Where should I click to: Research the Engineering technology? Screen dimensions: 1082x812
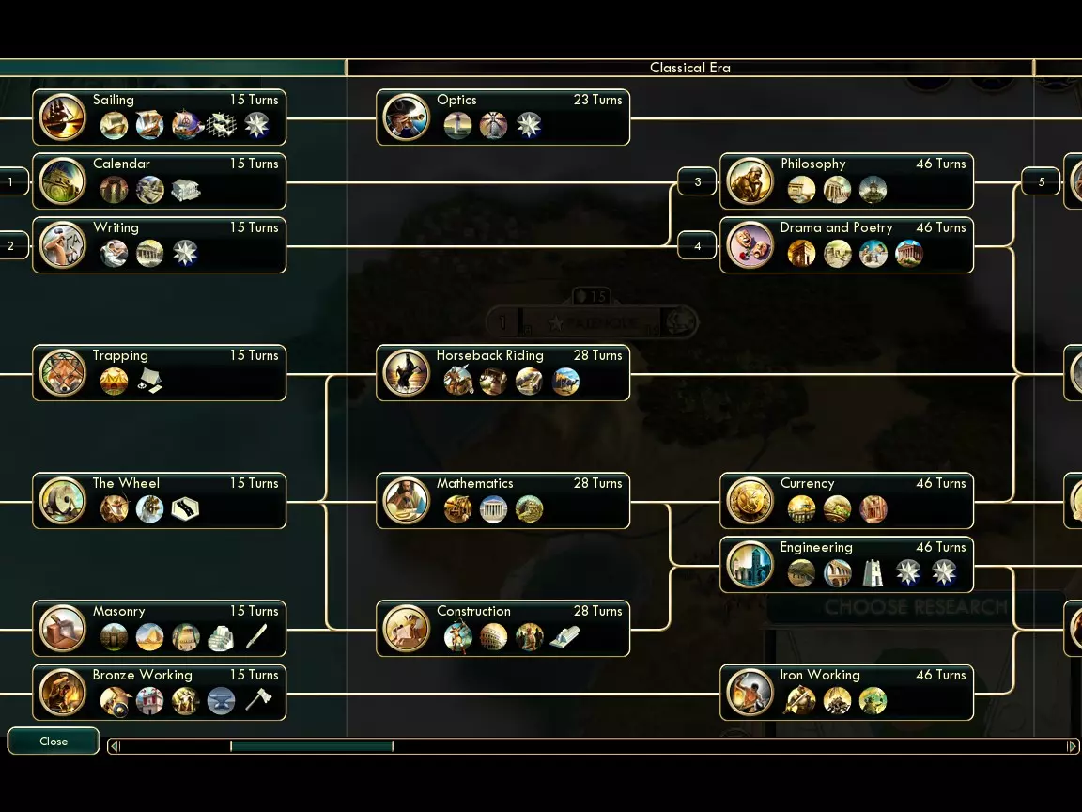(x=846, y=565)
